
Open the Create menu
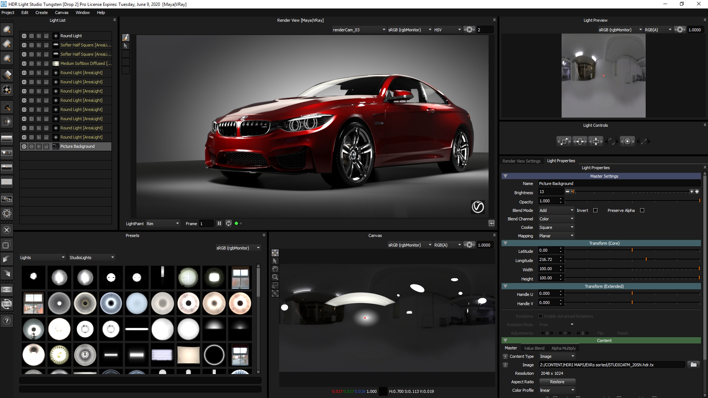[x=41, y=13]
